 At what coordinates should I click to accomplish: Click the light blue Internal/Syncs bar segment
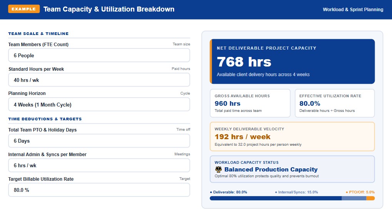click(354, 198)
